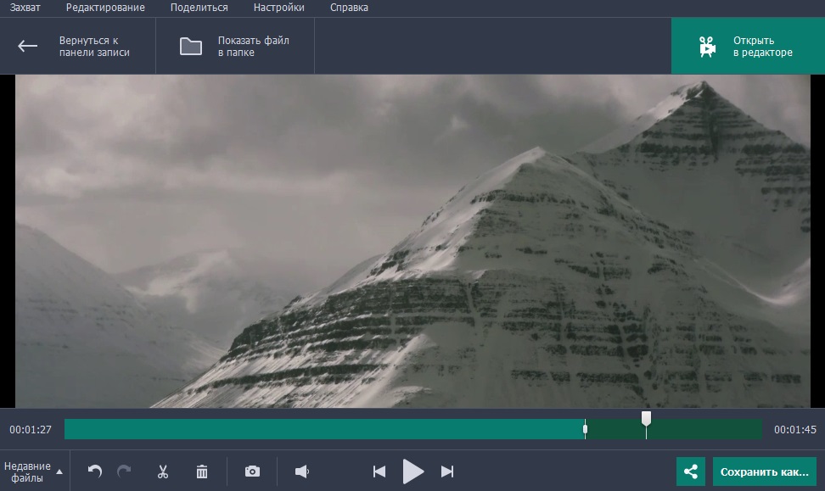Click Показать файл в папке
Image resolution: width=825 pixels, height=491 pixels.
pos(234,46)
